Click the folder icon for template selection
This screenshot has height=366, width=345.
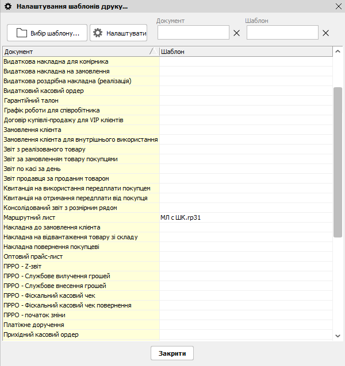pyautogui.click(x=22, y=33)
